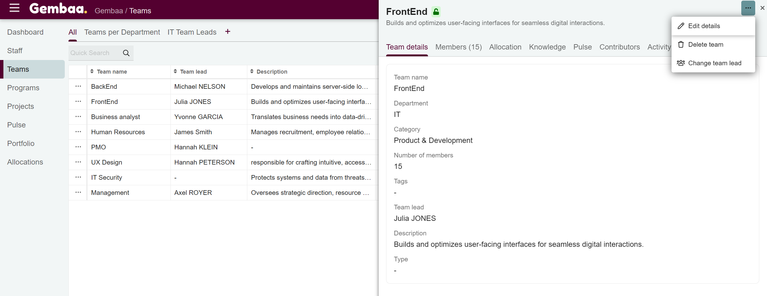Go to Staff in the sidebar
The width and height of the screenshot is (767, 296).
coord(15,51)
